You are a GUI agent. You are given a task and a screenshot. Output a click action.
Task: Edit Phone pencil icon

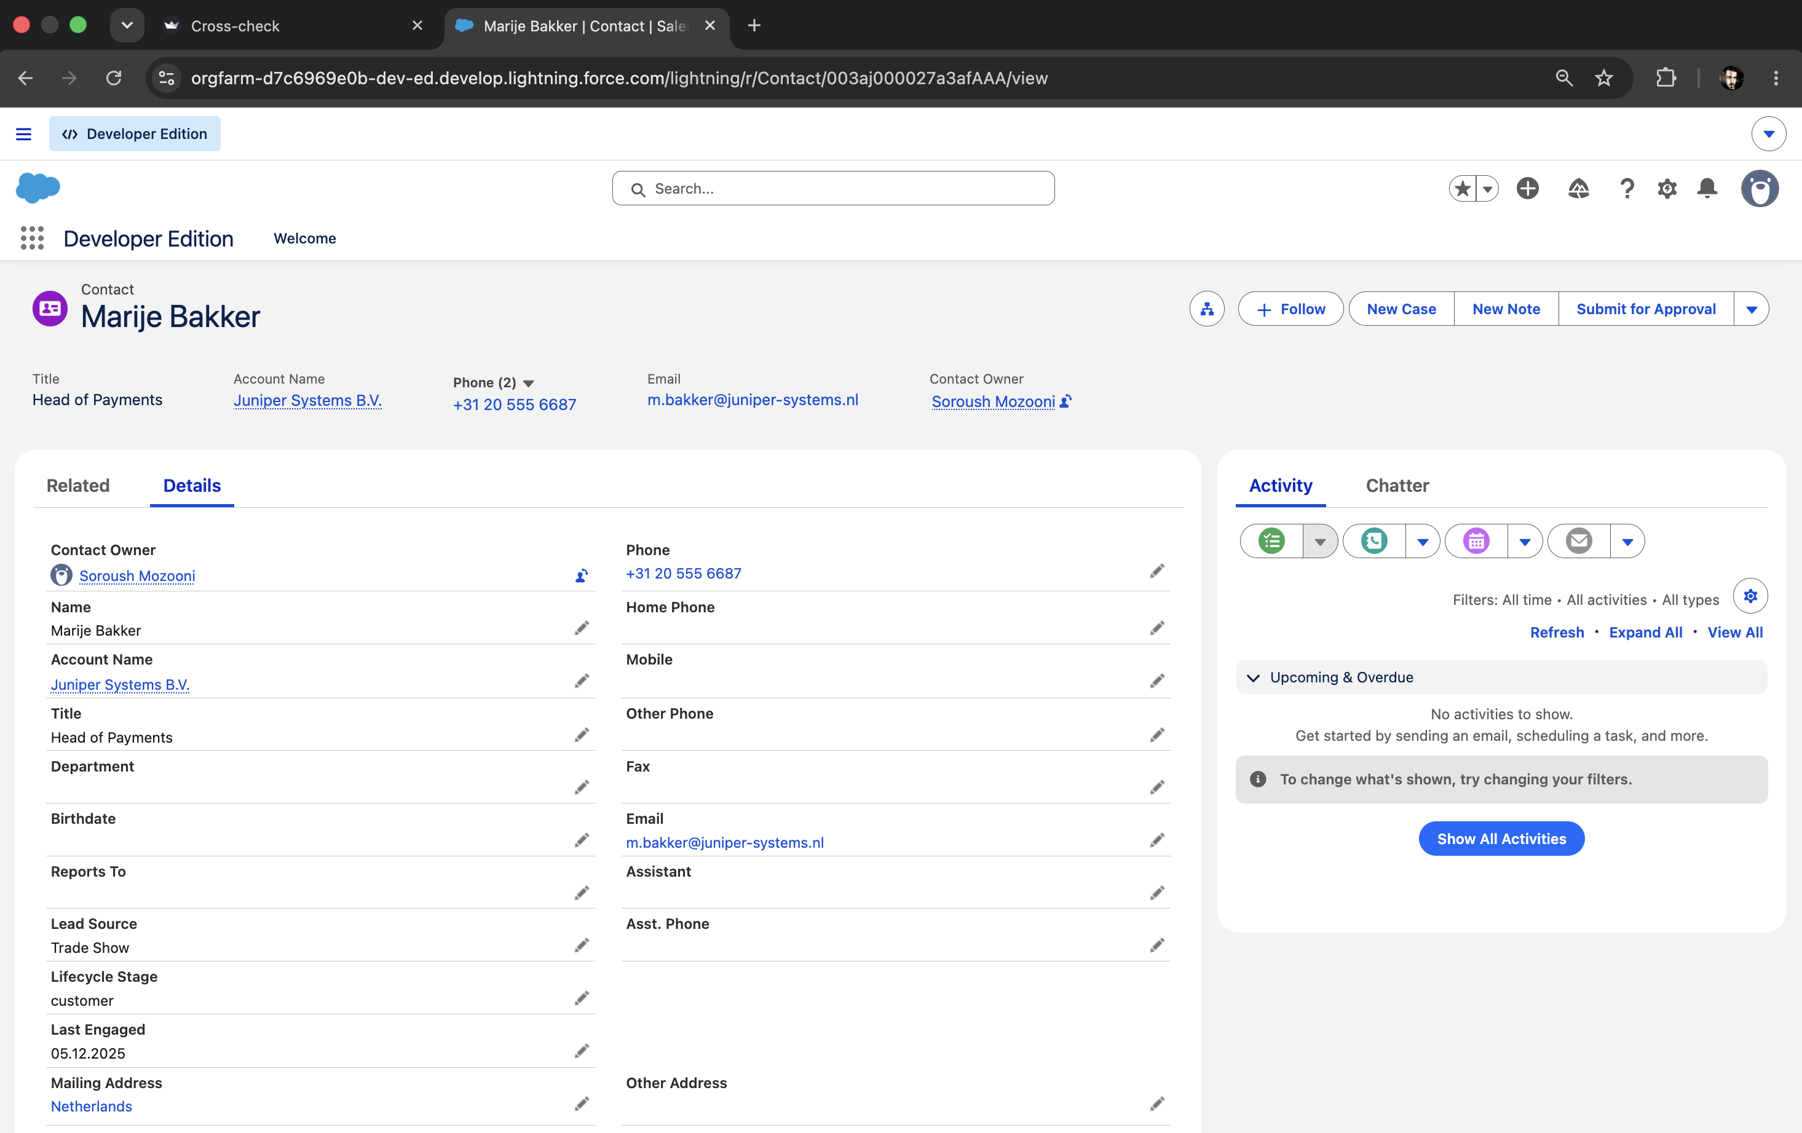1157,571
